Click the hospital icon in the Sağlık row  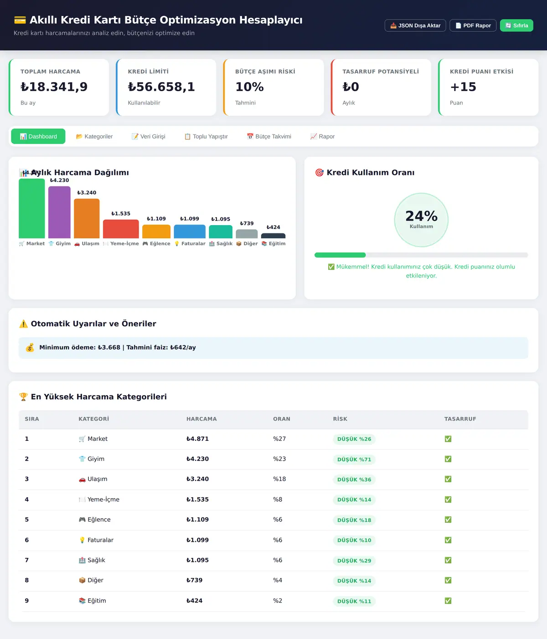pyautogui.click(x=82, y=560)
